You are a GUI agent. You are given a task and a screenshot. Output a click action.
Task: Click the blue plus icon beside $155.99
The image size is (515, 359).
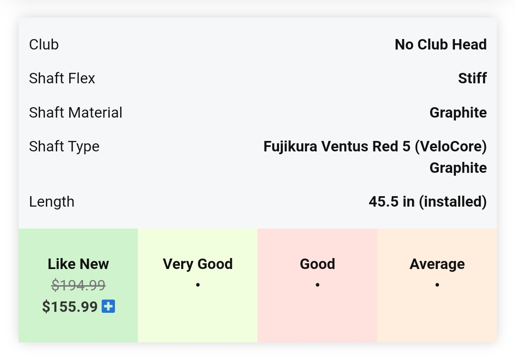pyautogui.click(x=108, y=306)
